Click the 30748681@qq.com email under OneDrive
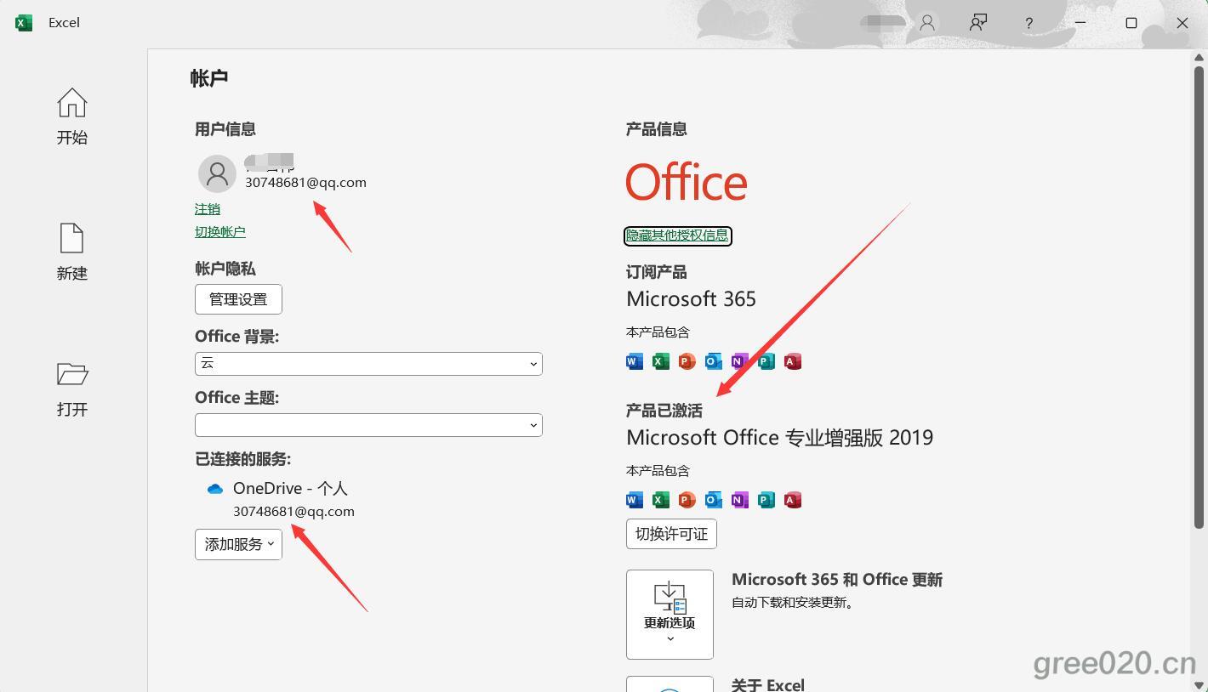1208x692 pixels. (x=294, y=512)
